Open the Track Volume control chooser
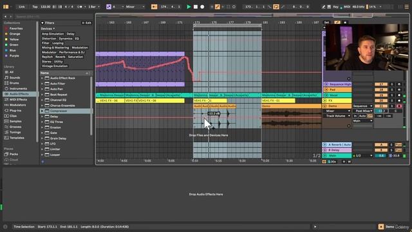 pyautogui.click(x=337, y=116)
